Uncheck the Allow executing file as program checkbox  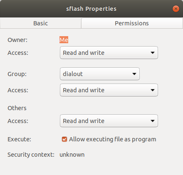(64, 139)
